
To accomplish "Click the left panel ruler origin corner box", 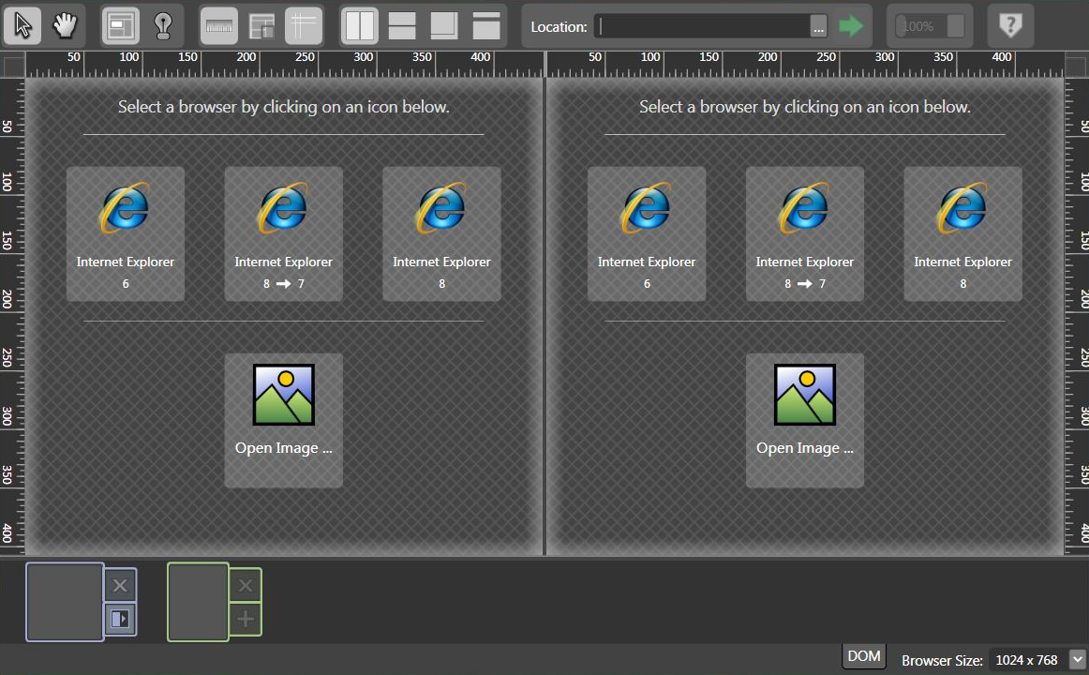I will point(13,67).
